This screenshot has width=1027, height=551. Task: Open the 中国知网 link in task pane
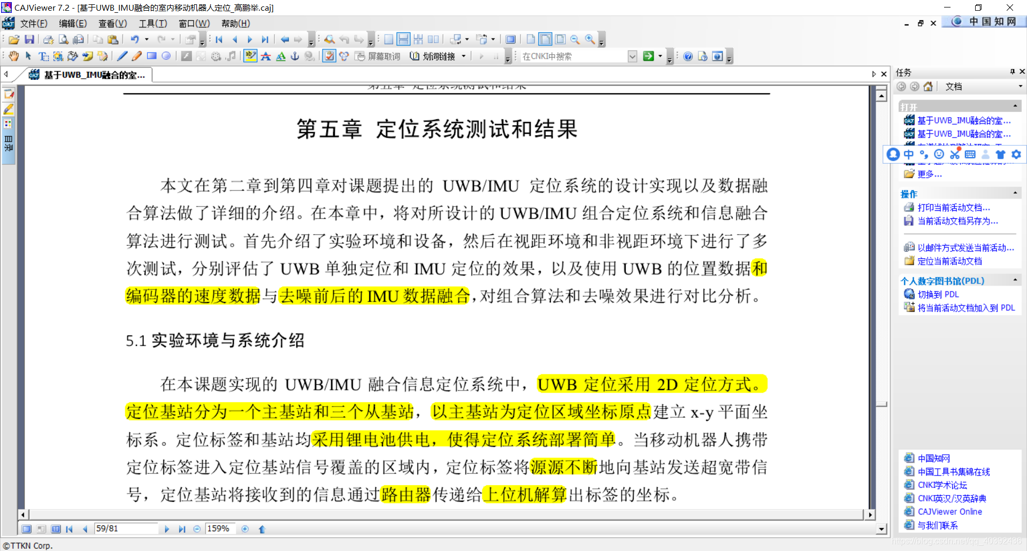pos(934,458)
